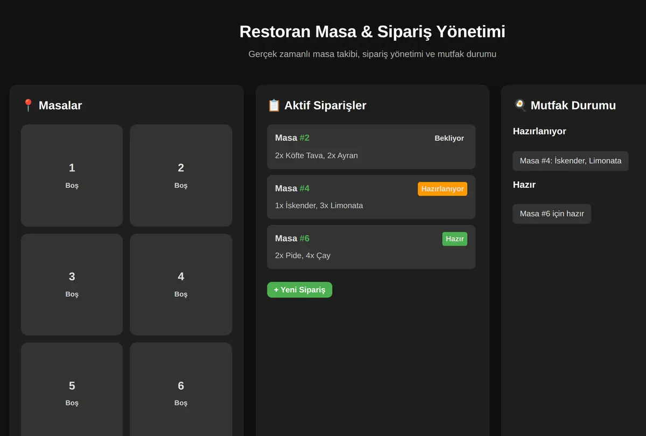The width and height of the screenshot is (646, 436).
Task: Click the subtitle starting Gerçek zamanlı masa takibi
Action: pos(373,54)
